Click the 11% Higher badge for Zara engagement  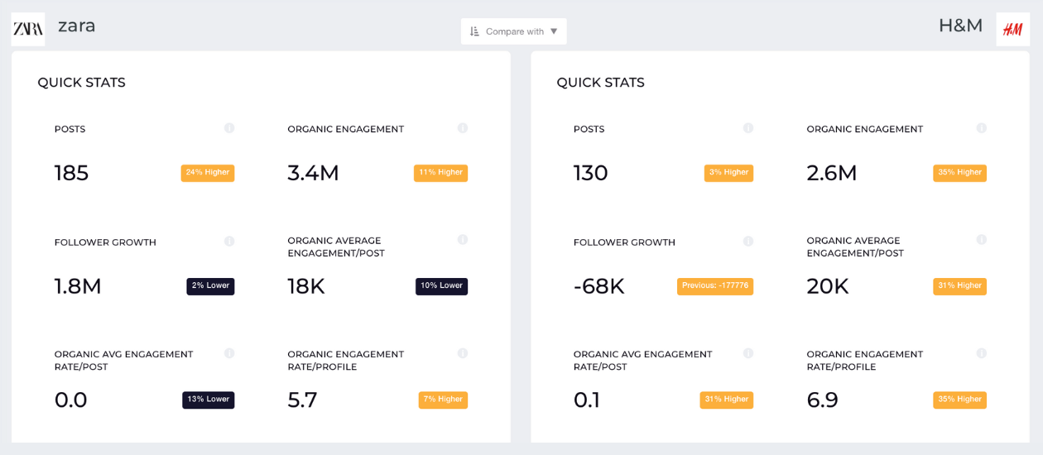[441, 173]
